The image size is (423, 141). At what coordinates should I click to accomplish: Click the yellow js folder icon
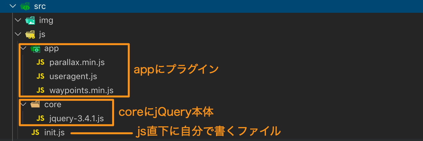pos(30,35)
